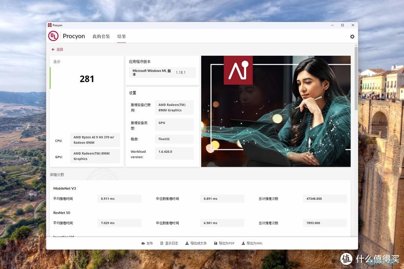Click the 0.911 ms average inference time
404x269 pixels.
[119, 199]
